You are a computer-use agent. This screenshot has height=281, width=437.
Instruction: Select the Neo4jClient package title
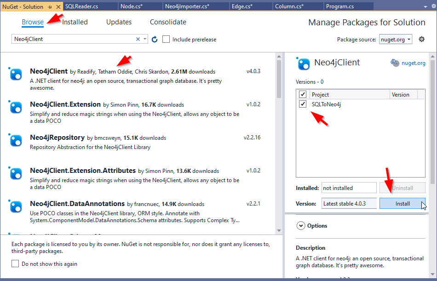click(x=49, y=71)
